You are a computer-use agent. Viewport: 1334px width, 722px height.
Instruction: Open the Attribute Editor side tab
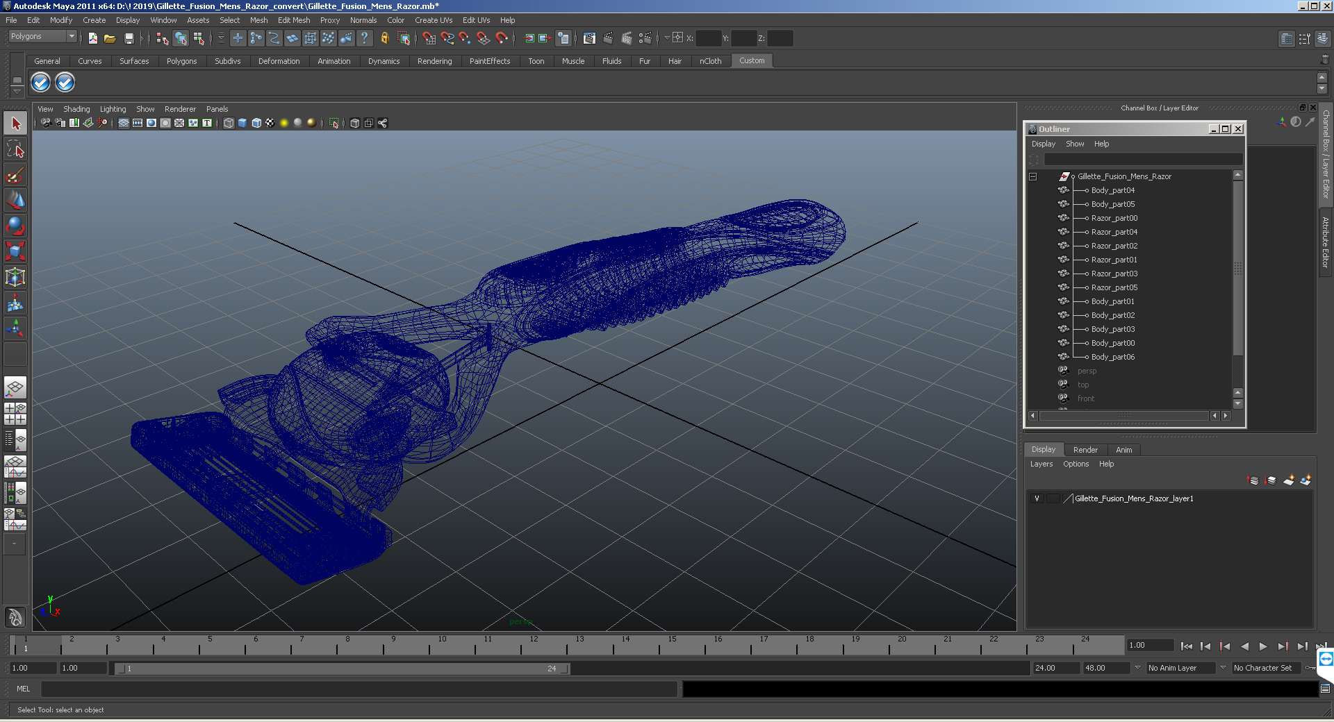(x=1326, y=242)
